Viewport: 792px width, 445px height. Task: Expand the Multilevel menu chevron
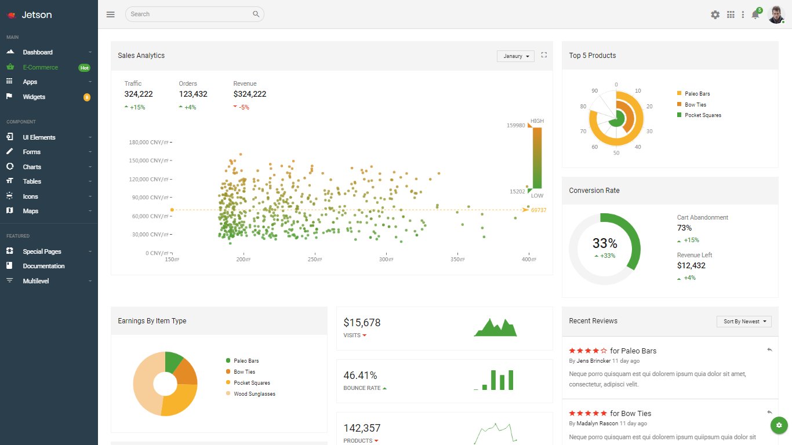(x=90, y=281)
